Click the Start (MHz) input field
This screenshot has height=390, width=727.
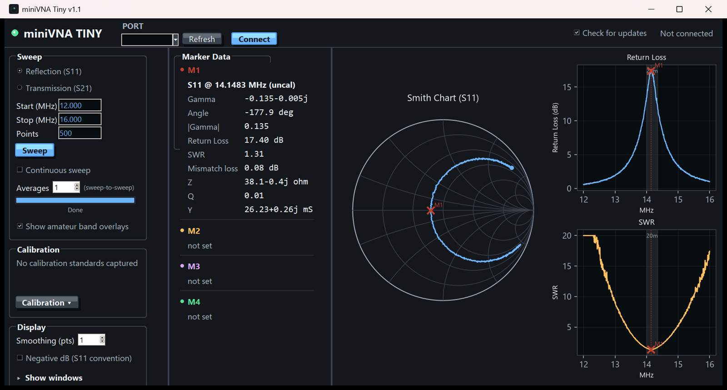click(x=80, y=105)
